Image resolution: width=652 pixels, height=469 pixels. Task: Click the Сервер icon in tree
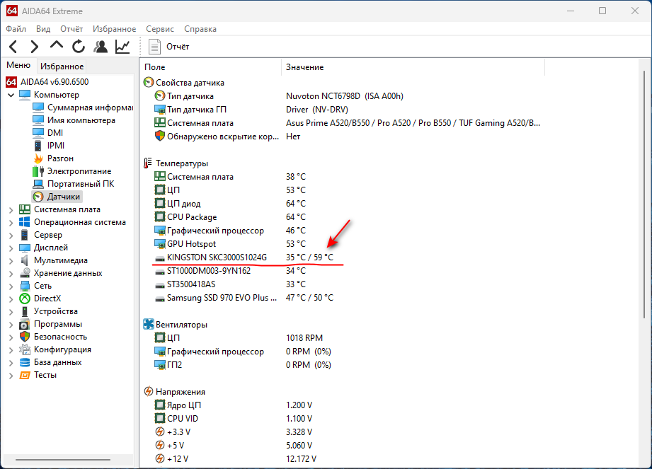point(25,235)
